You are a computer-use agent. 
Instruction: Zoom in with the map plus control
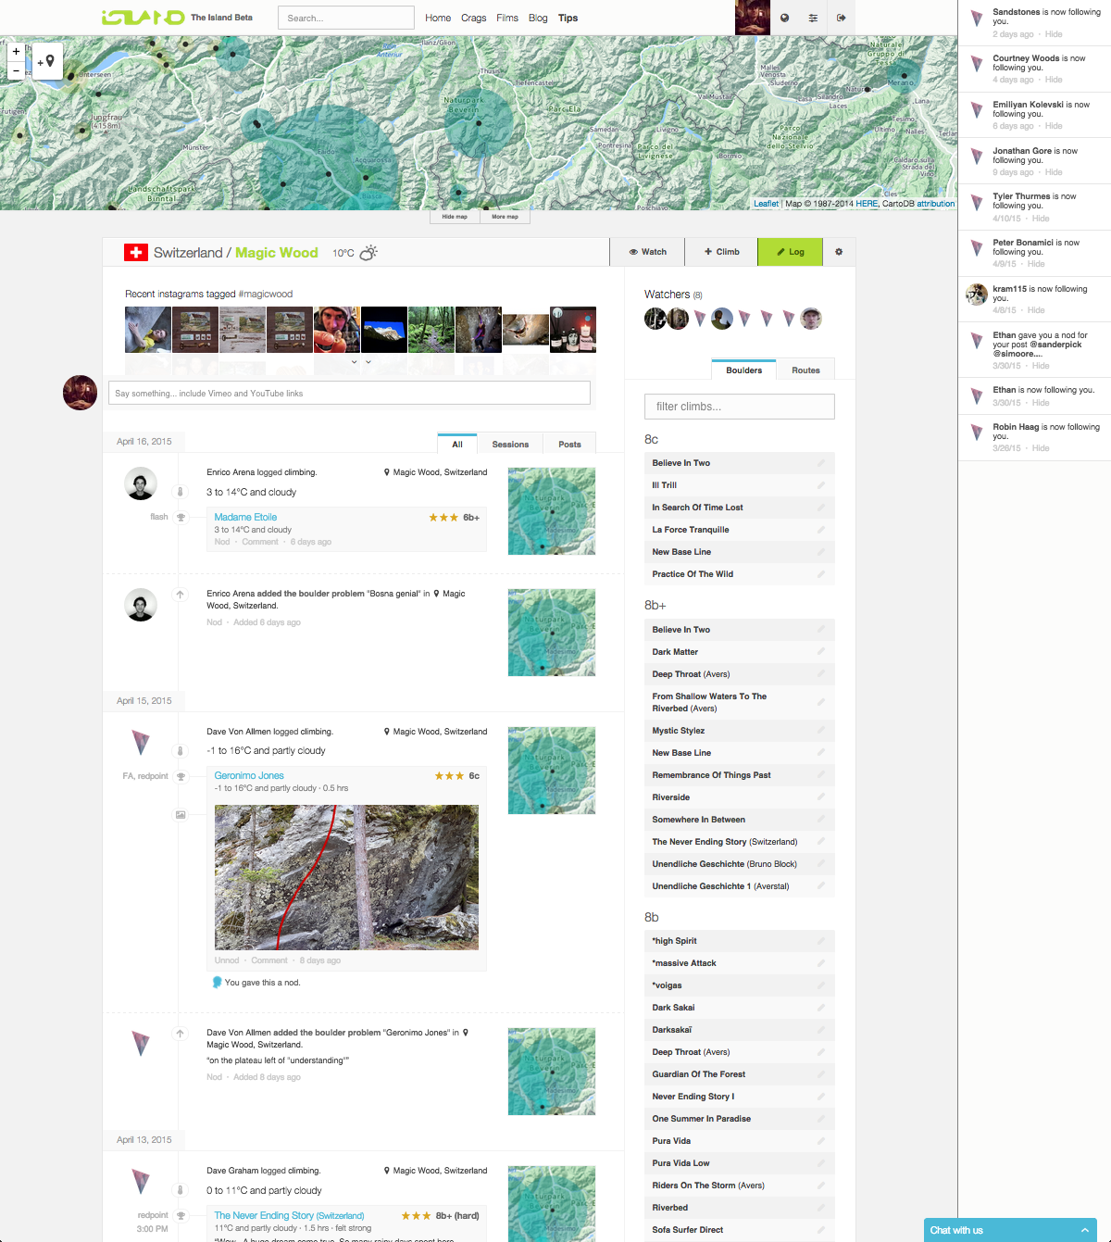[x=16, y=51]
